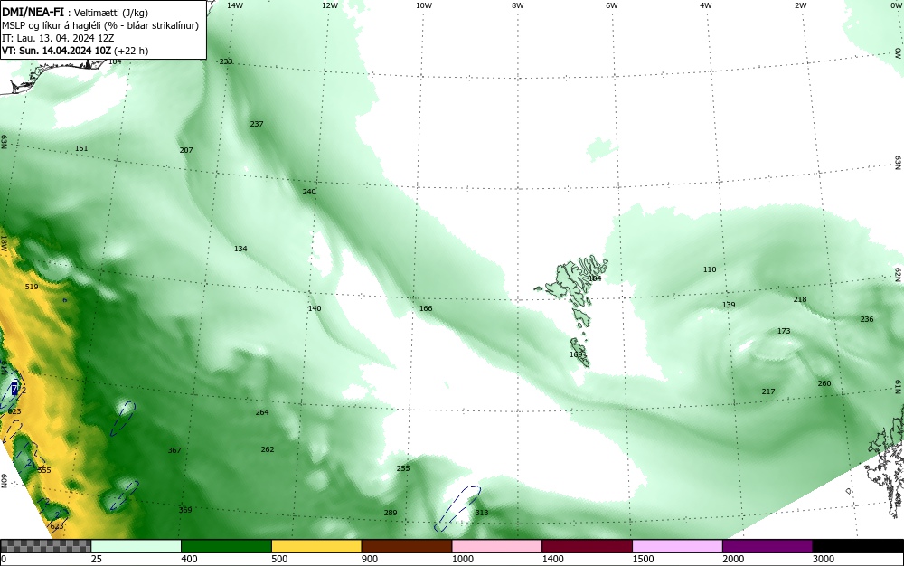Click the map value '169'

576,354
